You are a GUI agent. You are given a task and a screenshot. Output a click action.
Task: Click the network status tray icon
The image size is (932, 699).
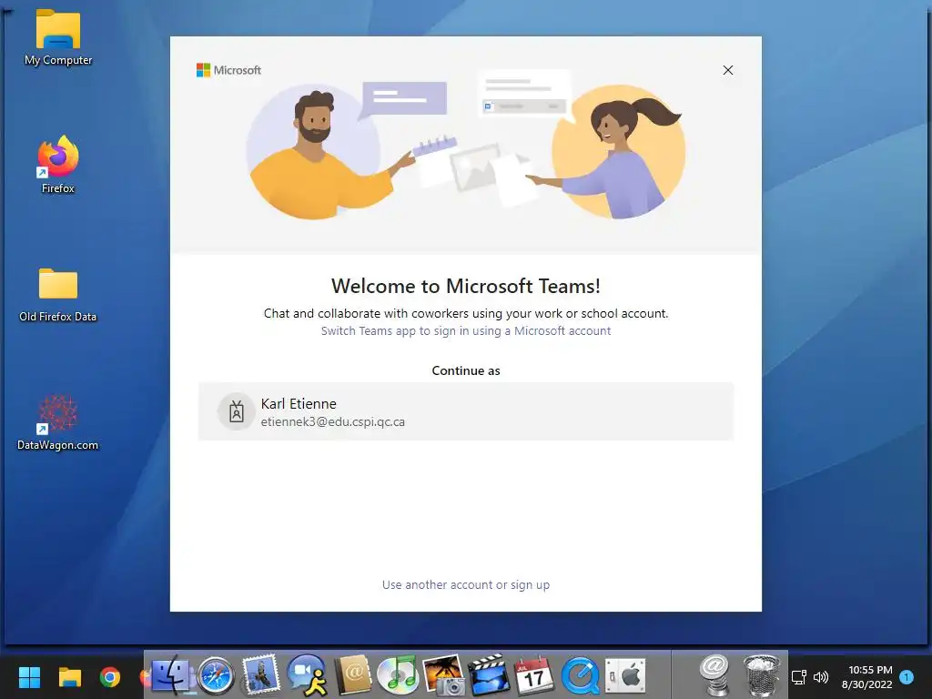(799, 677)
